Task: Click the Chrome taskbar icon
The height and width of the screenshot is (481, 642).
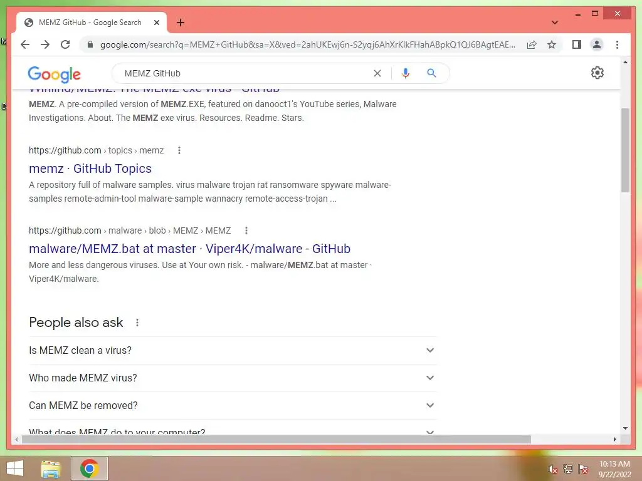Action: tap(89, 468)
